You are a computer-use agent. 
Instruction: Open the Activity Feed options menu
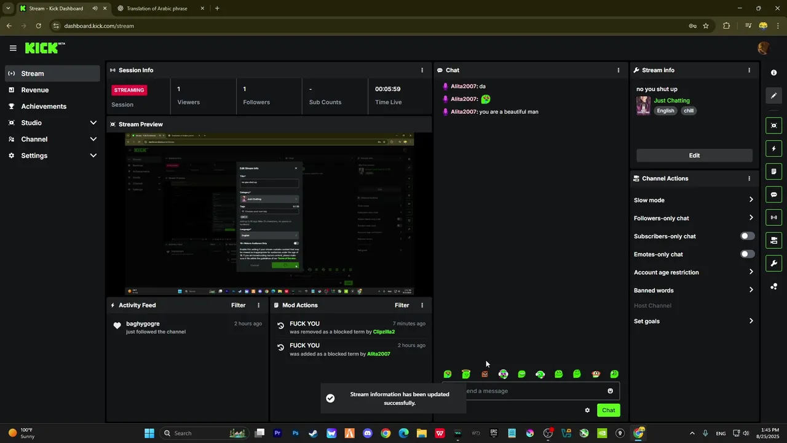coord(258,305)
